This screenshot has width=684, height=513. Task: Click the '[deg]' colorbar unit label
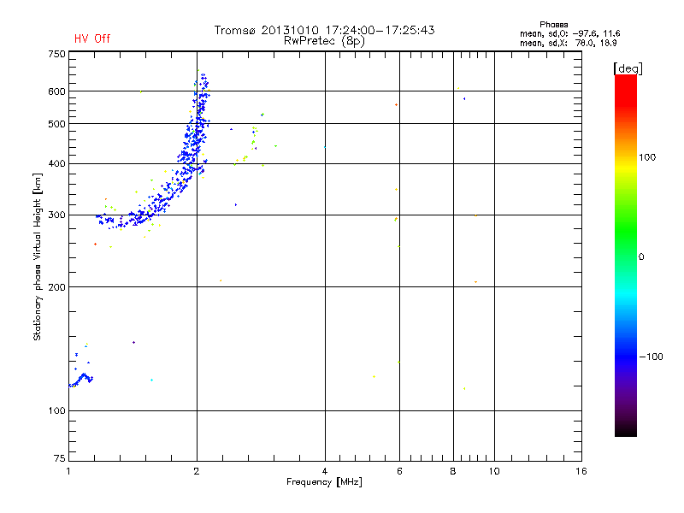click(628, 69)
